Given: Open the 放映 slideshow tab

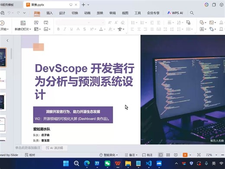Looking at the screenshot, I should (x=100, y=13).
